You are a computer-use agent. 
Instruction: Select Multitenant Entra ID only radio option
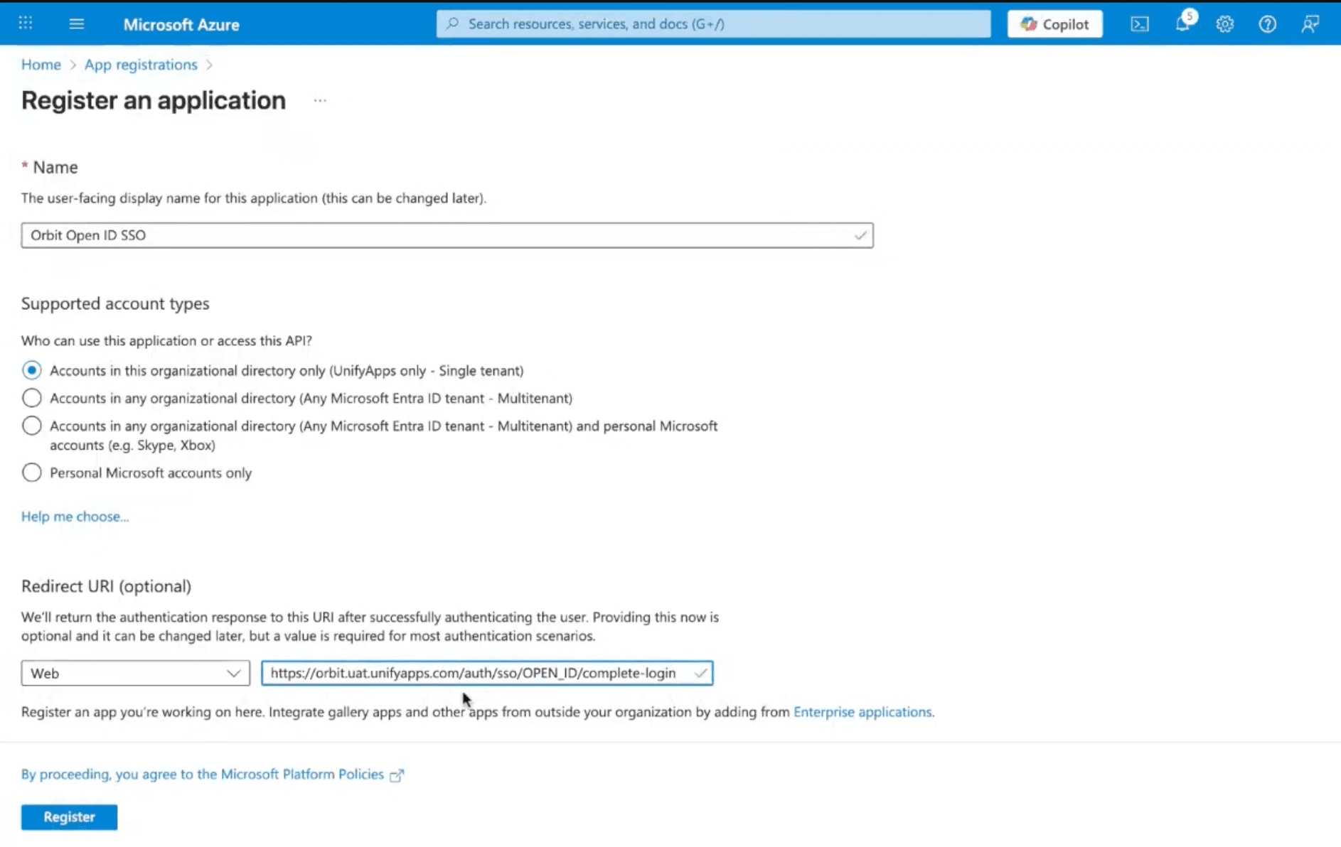pos(32,398)
